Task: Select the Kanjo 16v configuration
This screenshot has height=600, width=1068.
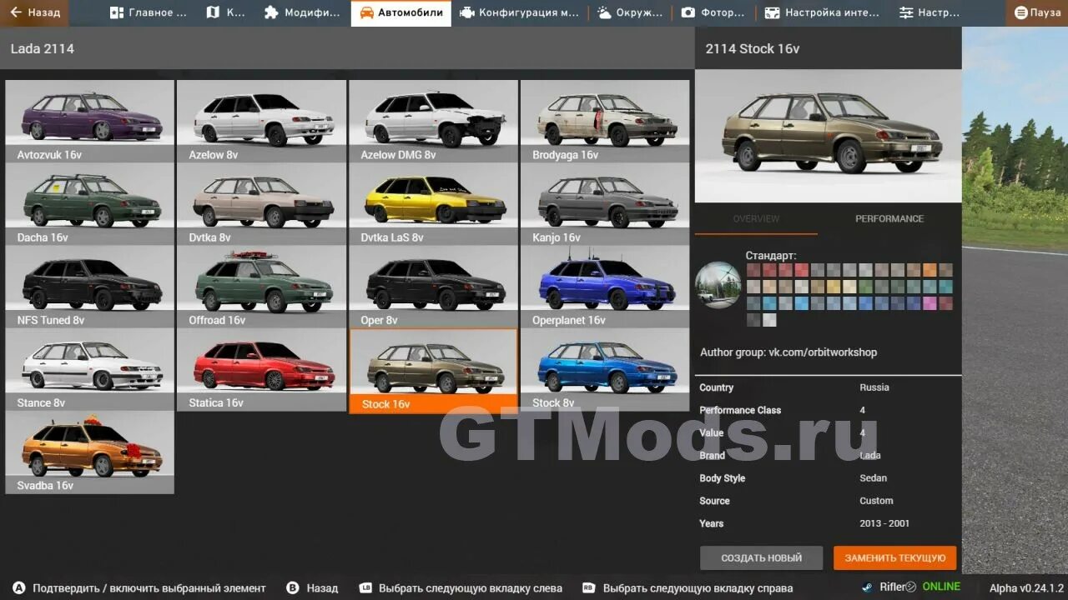Action: [x=605, y=203]
